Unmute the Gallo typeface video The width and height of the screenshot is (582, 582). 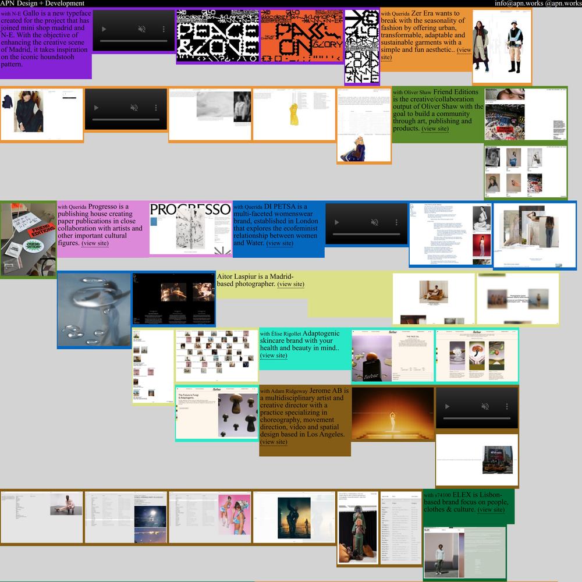[142, 29]
